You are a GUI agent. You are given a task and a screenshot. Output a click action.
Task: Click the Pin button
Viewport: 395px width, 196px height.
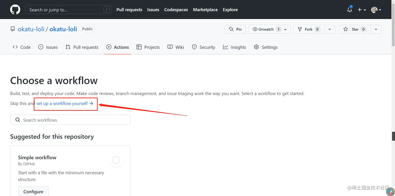tap(235, 29)
